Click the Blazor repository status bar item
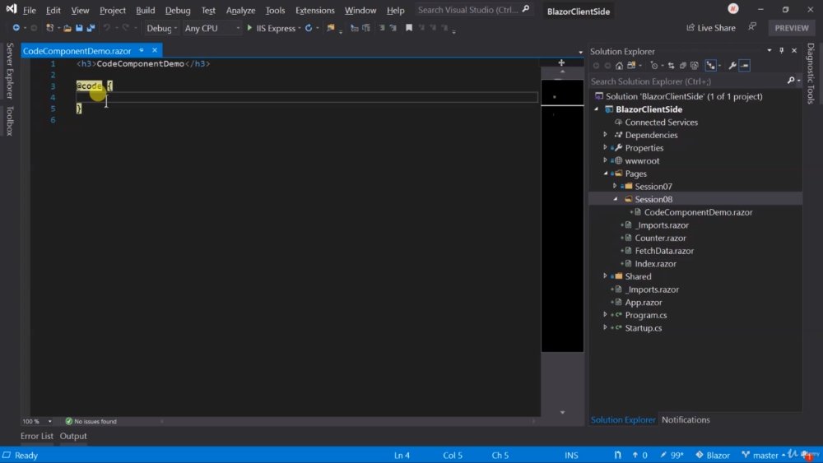 tap(713, 455)
